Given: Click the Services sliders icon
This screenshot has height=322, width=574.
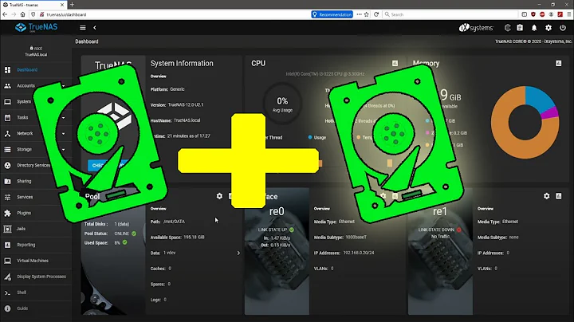Looking at the screenshot, I should pos(7,197).
